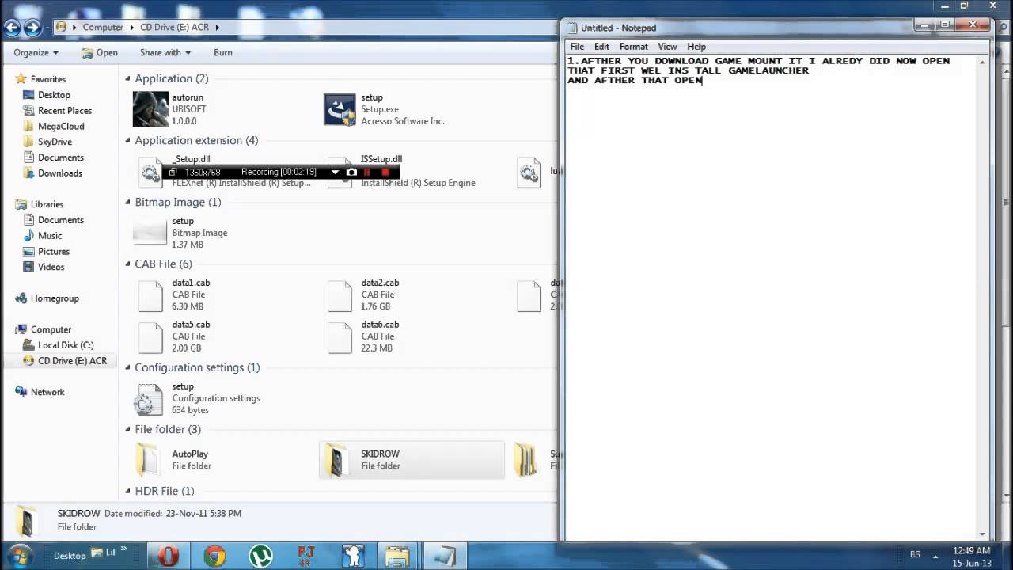1013x570 pixels.
Task: Expand taskbar toolbar overflow chevron
Action: [x=123, y=548]
